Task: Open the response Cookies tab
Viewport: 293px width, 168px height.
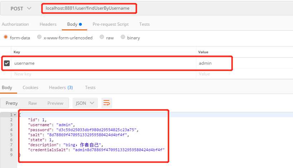Action: pyautogui.click(x=30, y=88)
